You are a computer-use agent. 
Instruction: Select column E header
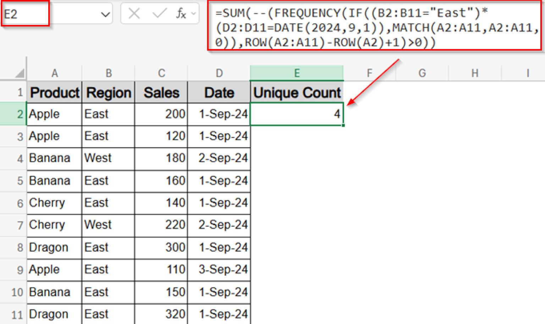297,73
